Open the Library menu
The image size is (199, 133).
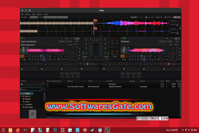point(28,14)
